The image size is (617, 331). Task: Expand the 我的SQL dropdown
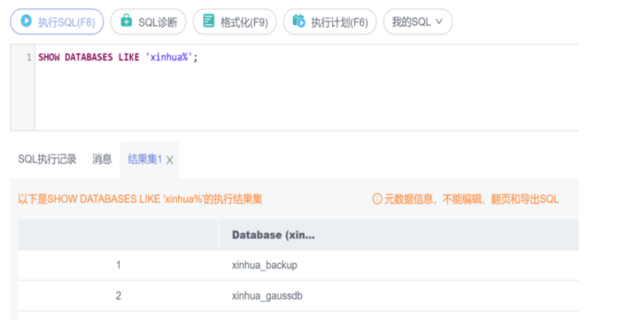pos(438,22)
